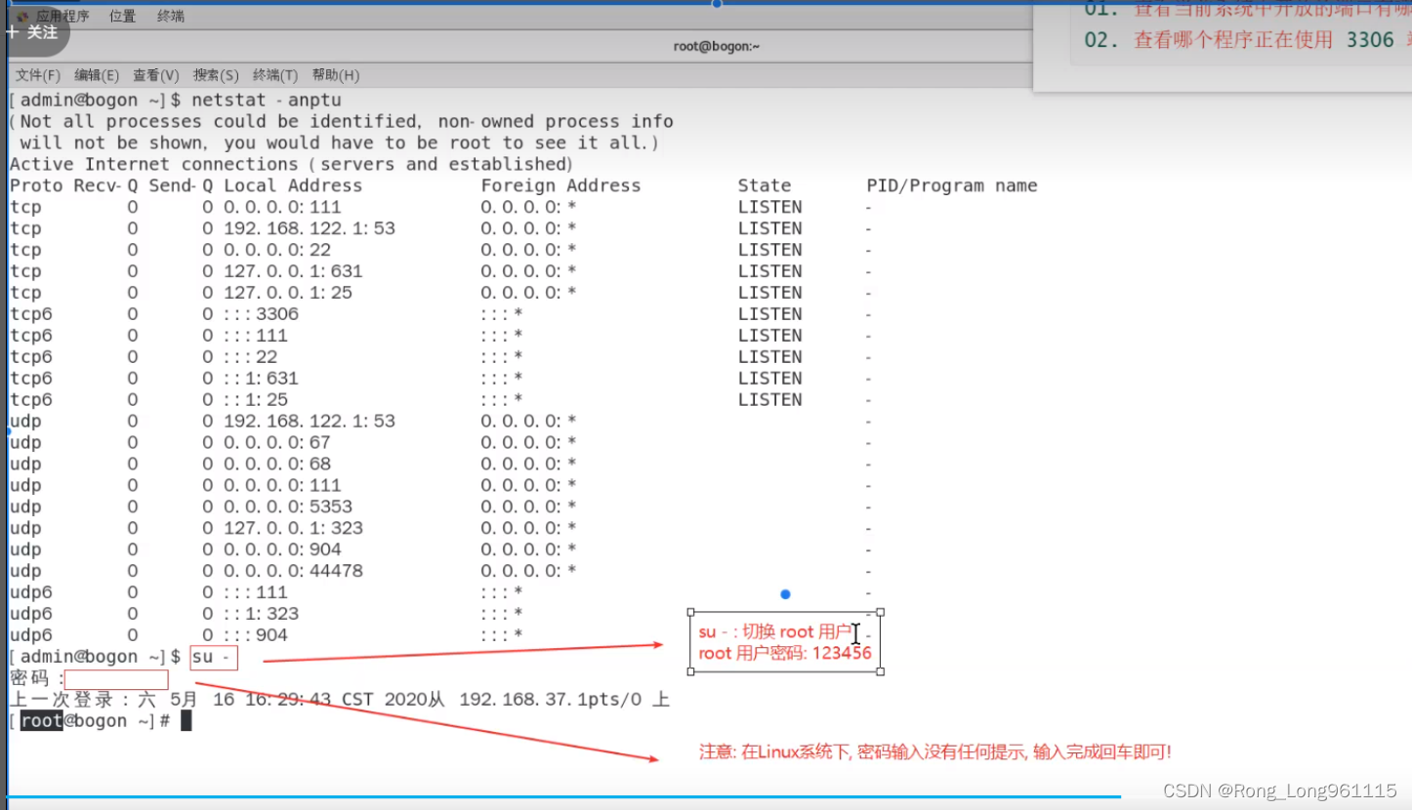Click the Foreign Address column header
Image resolution: width=1412 pixels, height=810 pixels.
tap(561, 185)
